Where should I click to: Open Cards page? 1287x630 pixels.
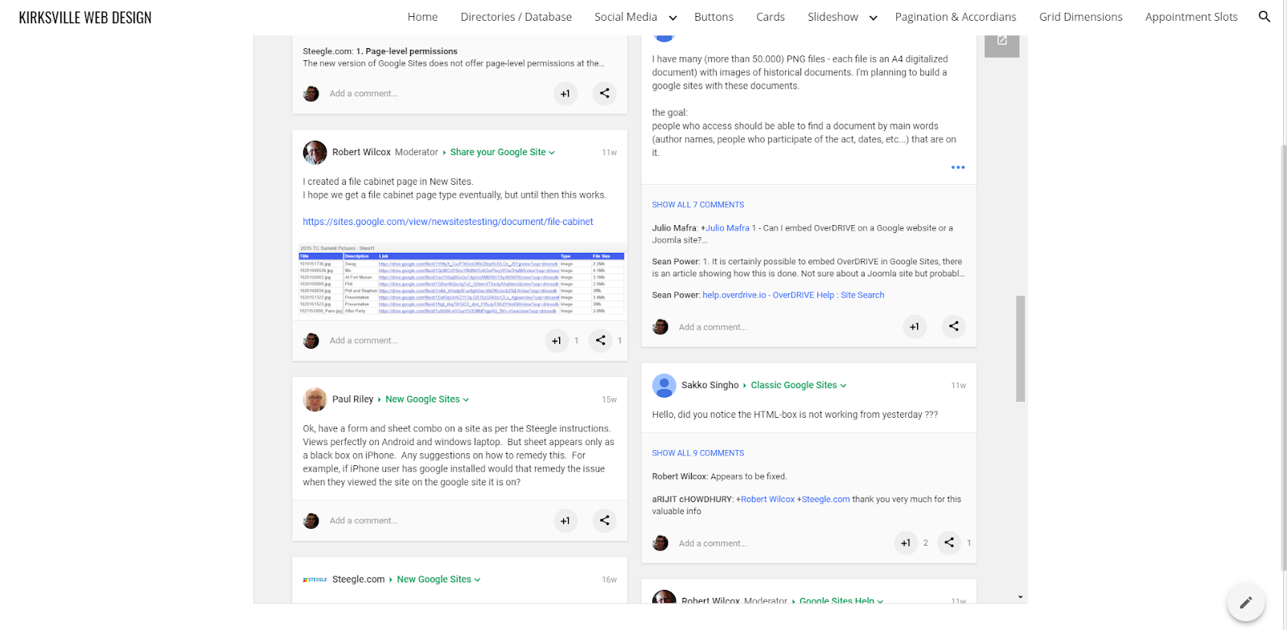click(771, 17)
